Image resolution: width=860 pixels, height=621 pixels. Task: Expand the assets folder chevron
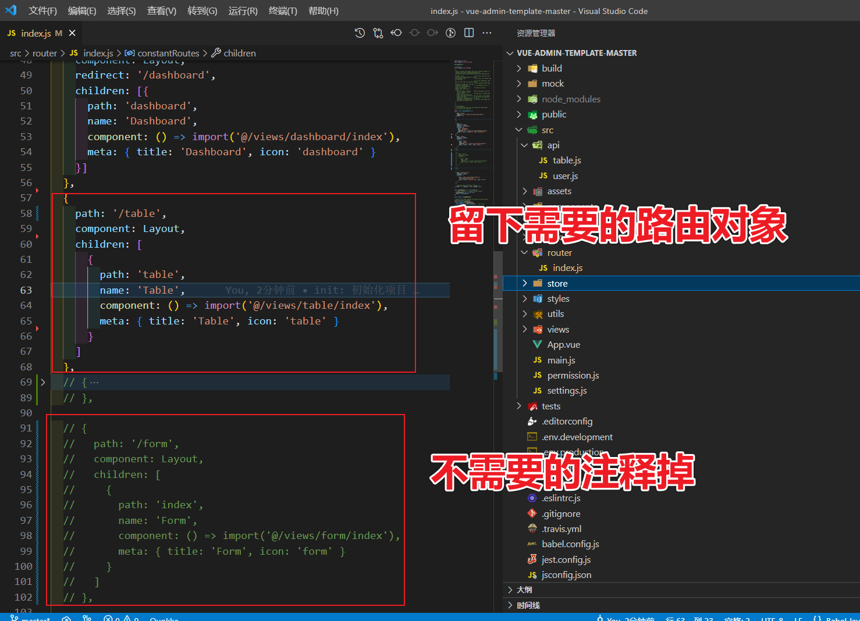(524, 191)
